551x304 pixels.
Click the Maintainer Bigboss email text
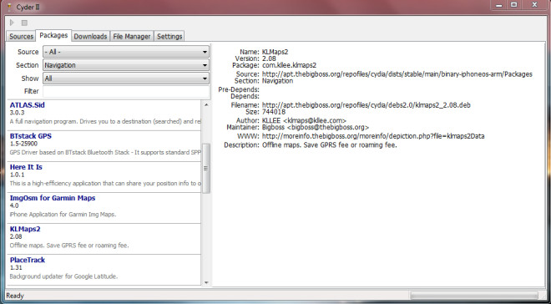coord(316,127)
